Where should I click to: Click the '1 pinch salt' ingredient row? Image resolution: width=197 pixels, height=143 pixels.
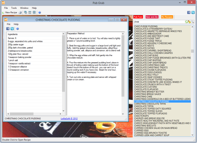(34, 60)
